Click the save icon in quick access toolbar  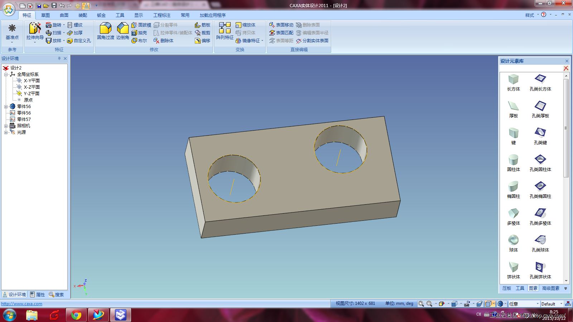(54, 5)
